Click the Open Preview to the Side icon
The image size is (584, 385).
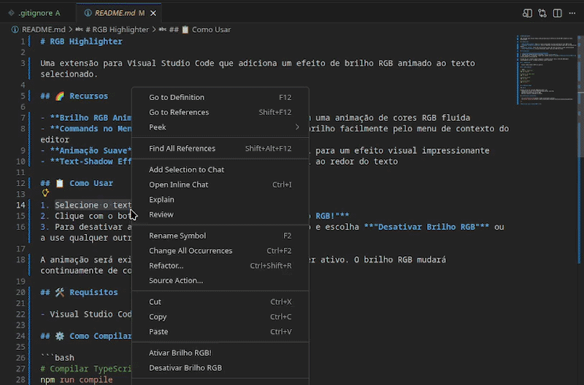(527, 13)
